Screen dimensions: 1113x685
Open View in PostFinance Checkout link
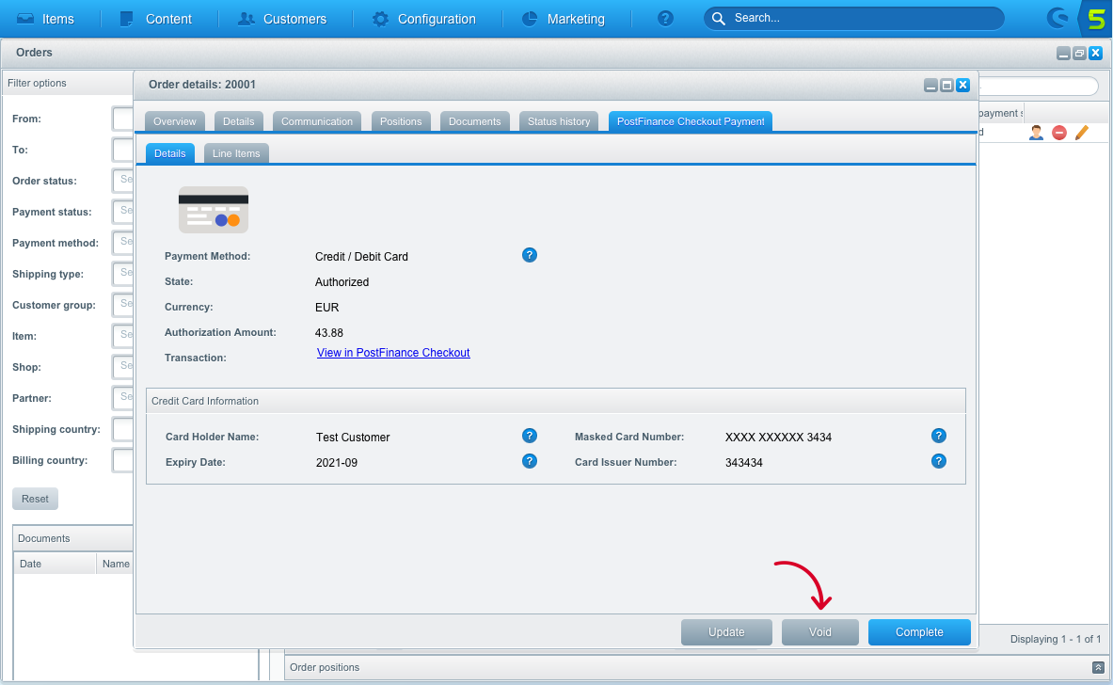(393, 353)
